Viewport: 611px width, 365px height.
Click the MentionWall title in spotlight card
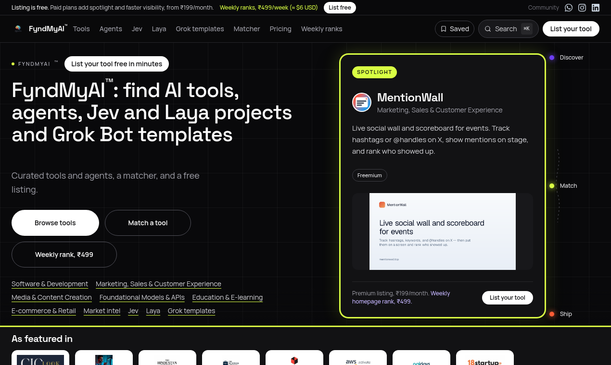coord(410,97)
